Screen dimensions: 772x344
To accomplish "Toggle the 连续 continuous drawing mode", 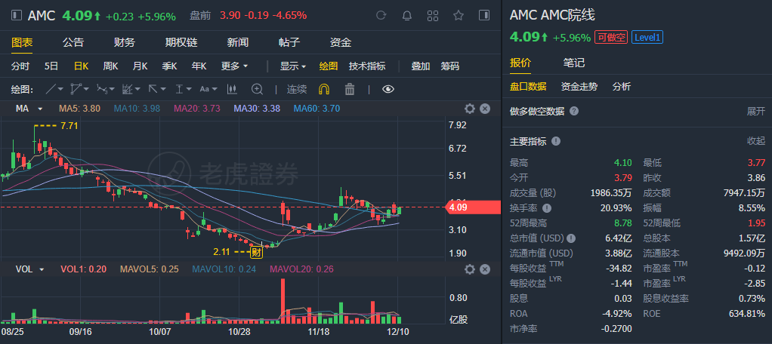I will 296,89.
